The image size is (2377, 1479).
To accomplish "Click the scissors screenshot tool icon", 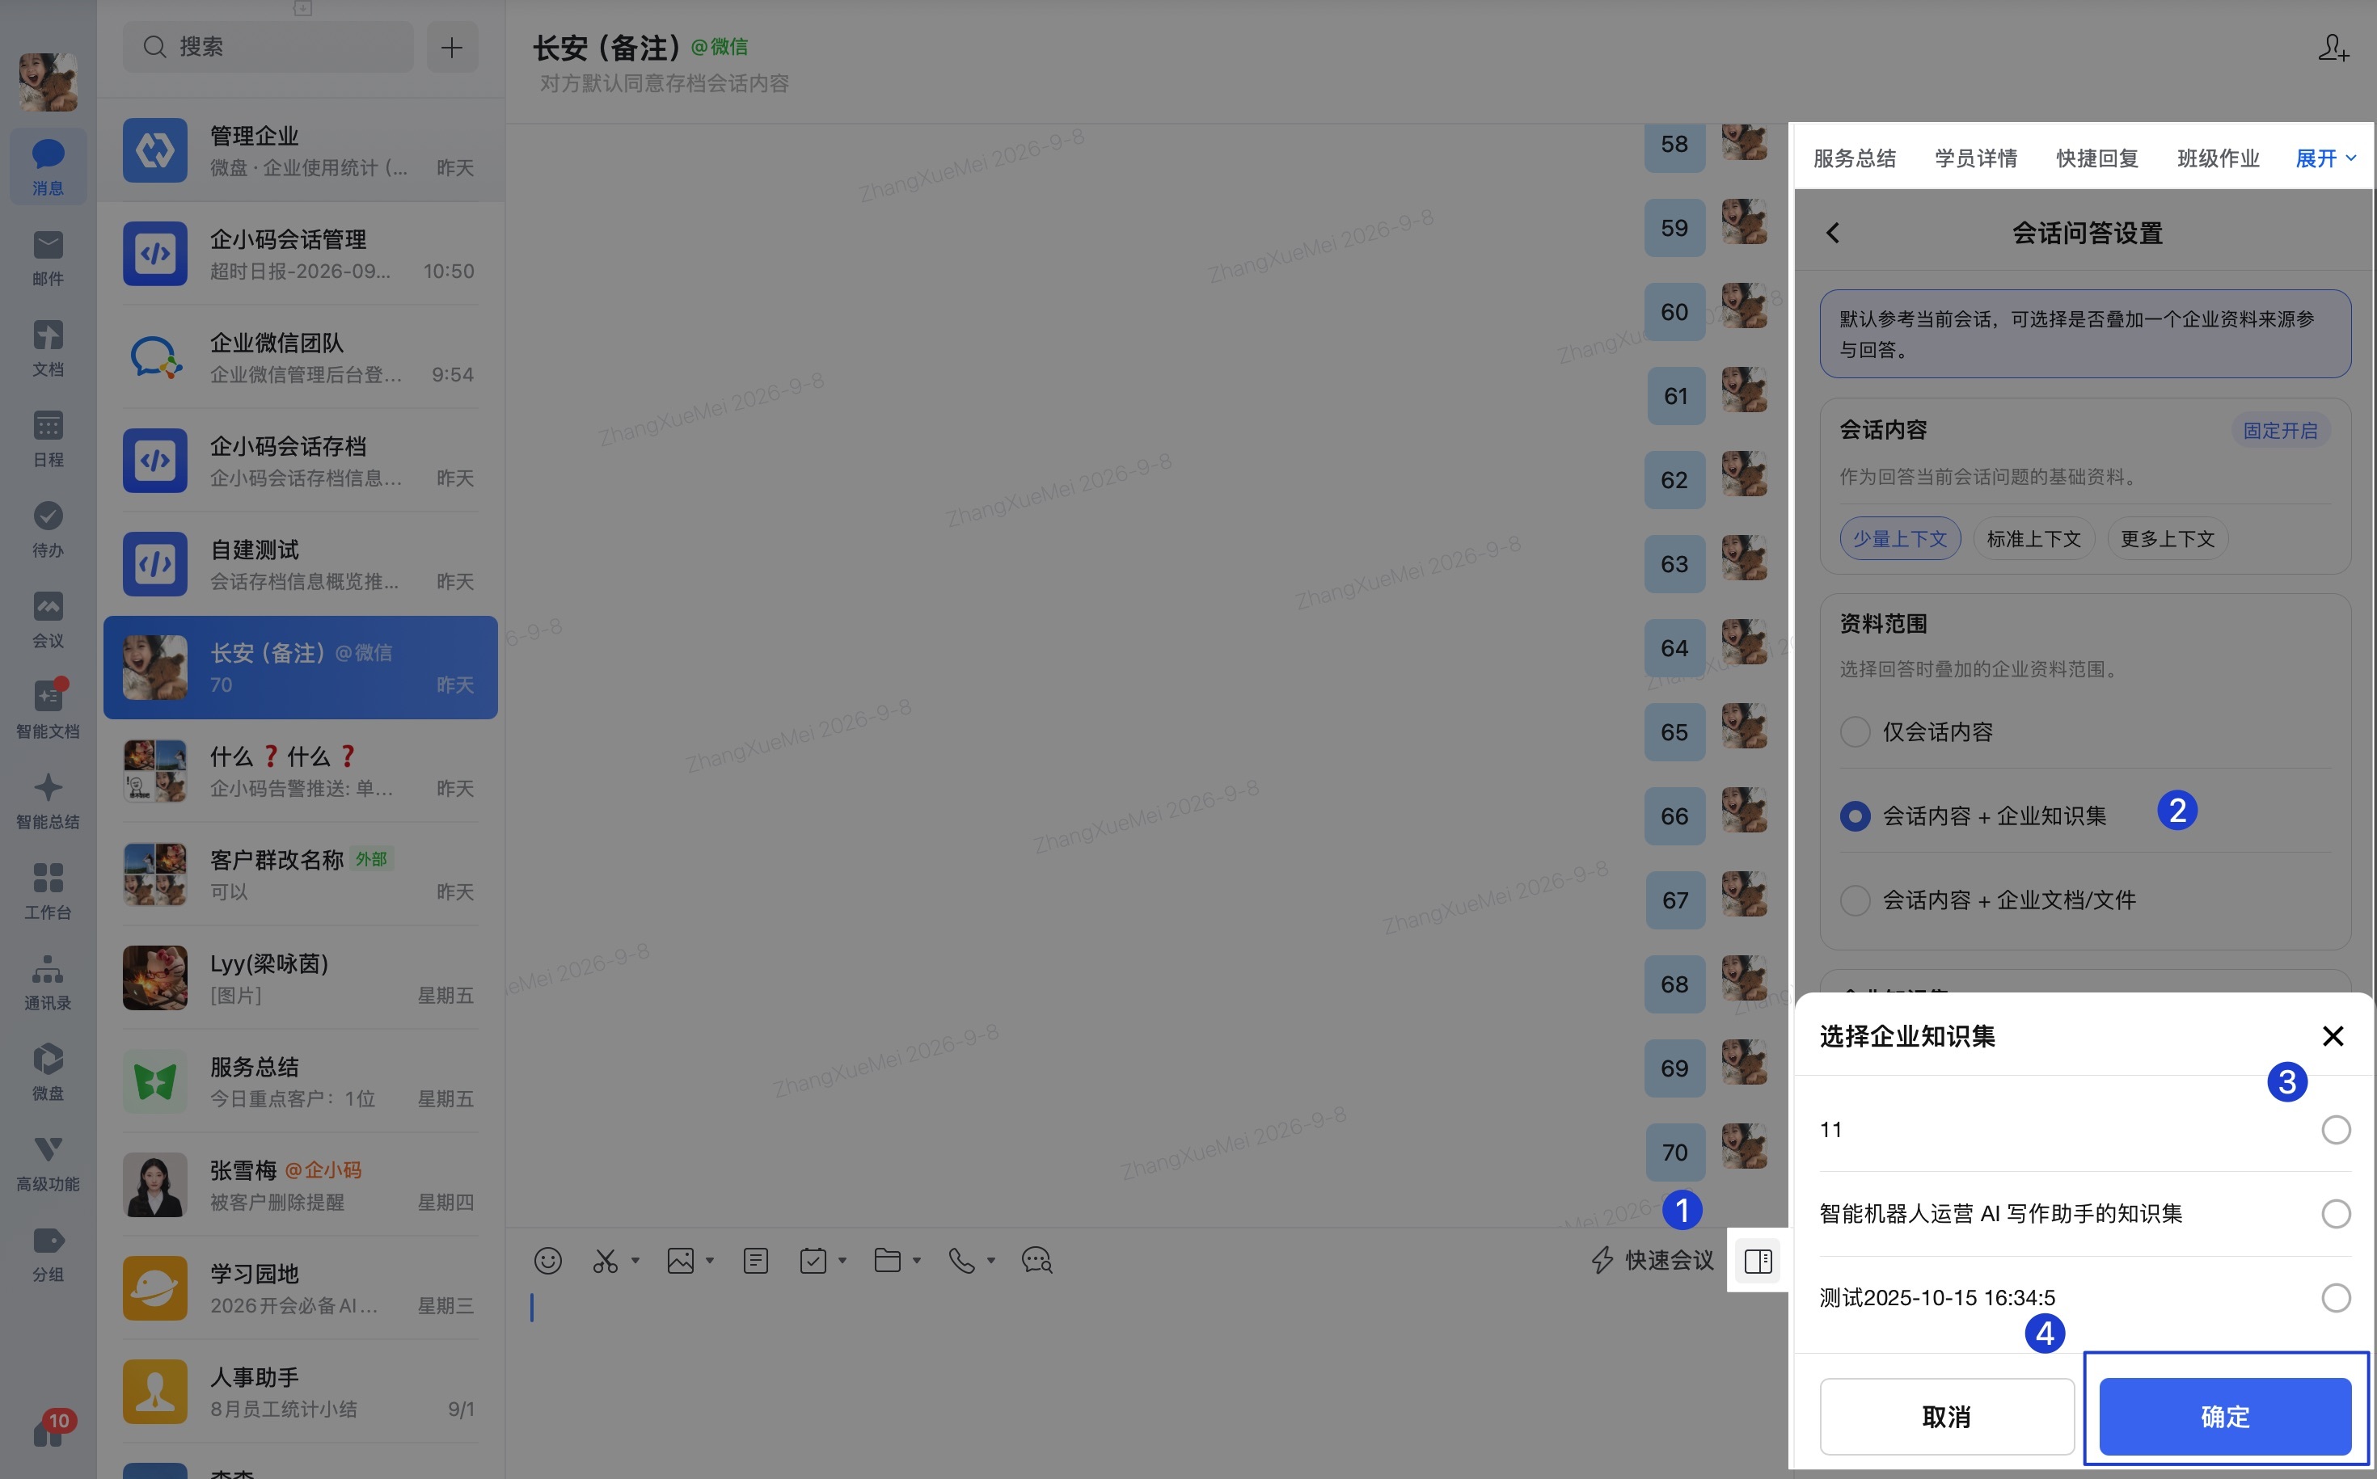I will [x=605, y=1260].
